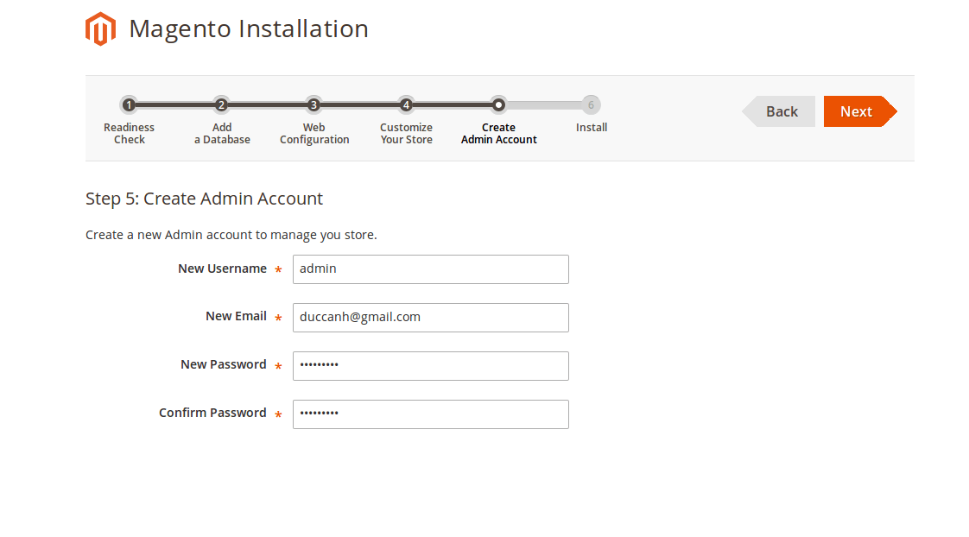Click the 'Create a new Admin account' description text
Viewport: 969px width, 537px height.
coord(231,235)
